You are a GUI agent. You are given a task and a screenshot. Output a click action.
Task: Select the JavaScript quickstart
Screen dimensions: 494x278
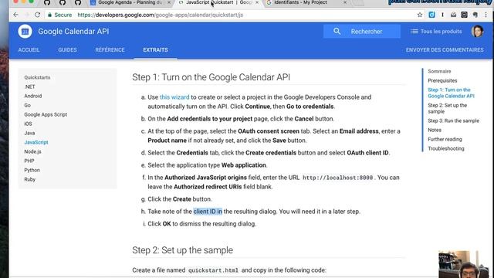[x=36, y=142]
